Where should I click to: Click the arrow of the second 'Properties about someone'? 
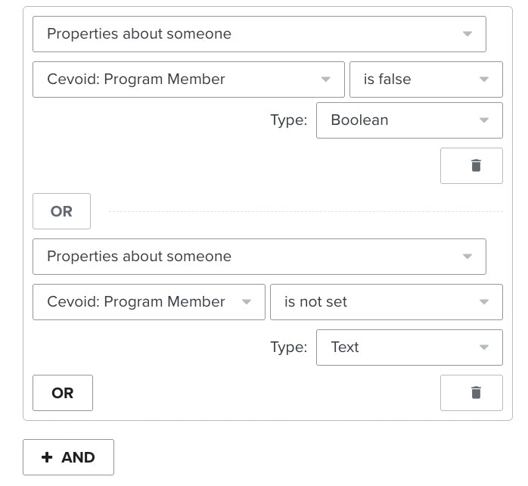(467, 257)
